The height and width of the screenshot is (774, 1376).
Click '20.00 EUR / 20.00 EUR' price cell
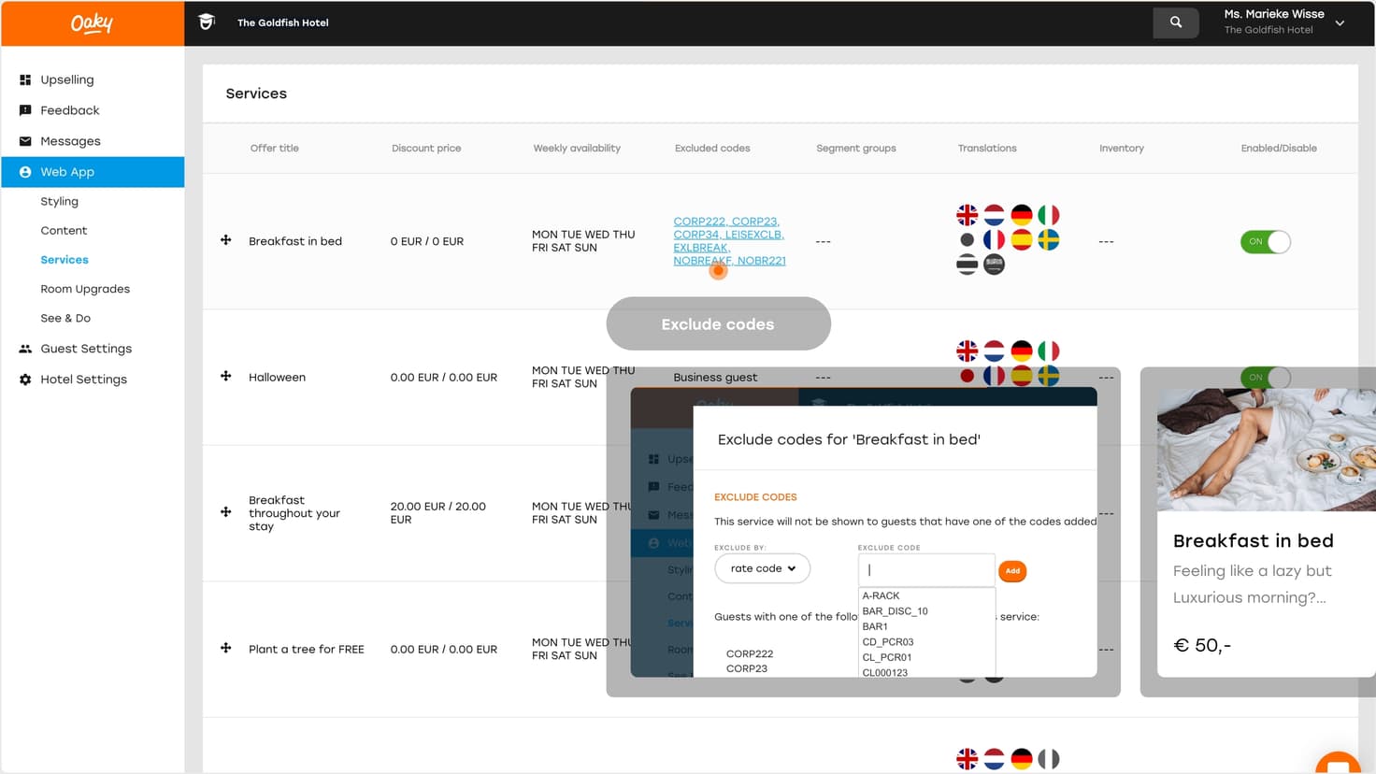(438, 512)
